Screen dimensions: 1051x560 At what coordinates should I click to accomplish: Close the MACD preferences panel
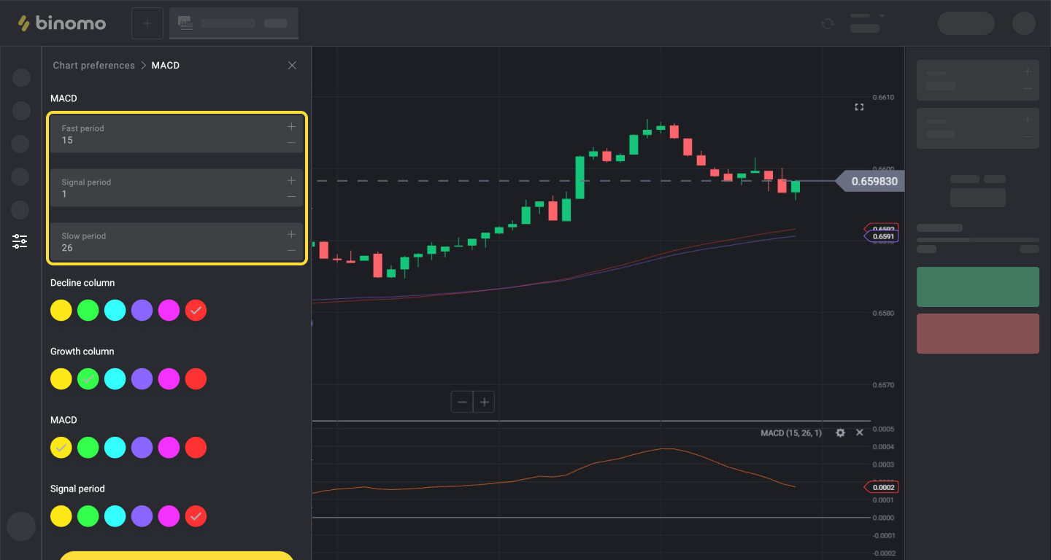[292, 66]
